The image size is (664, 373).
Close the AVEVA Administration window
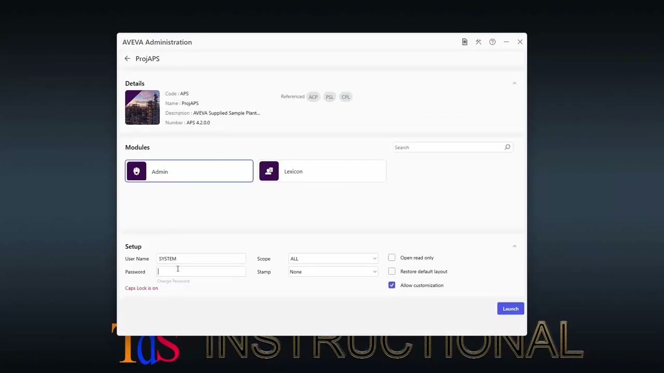point(520,42)
